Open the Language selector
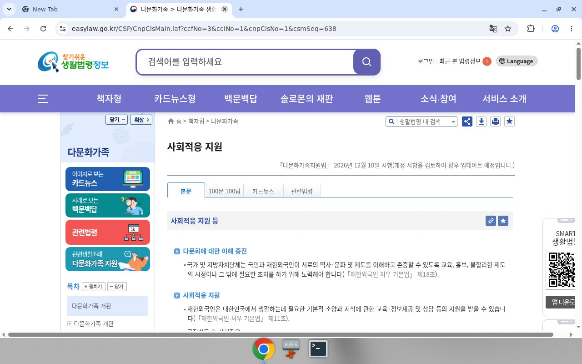 (x=517, y=61)
